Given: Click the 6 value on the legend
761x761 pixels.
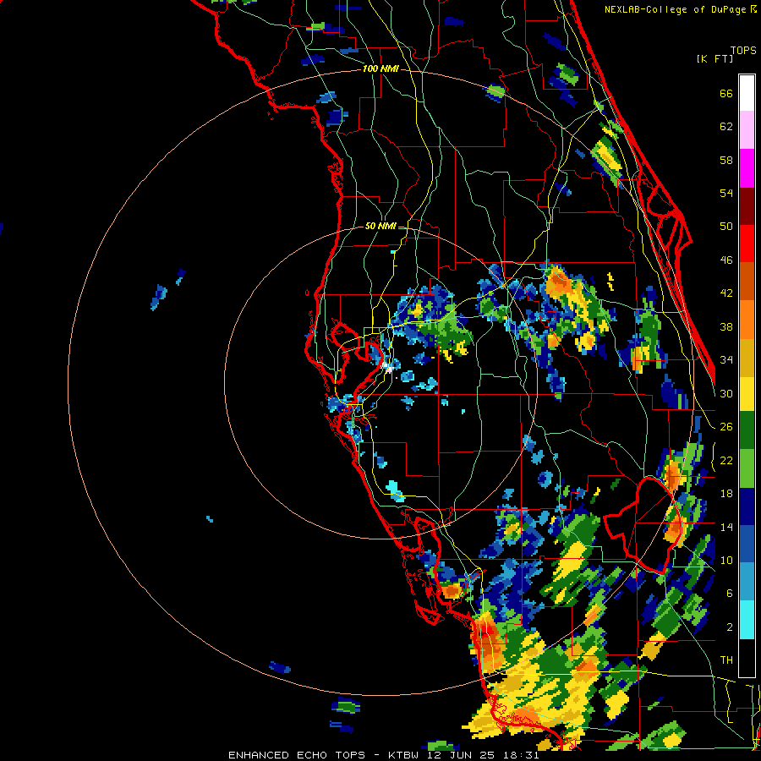Looking at the screenshot, I should point(730,594).
